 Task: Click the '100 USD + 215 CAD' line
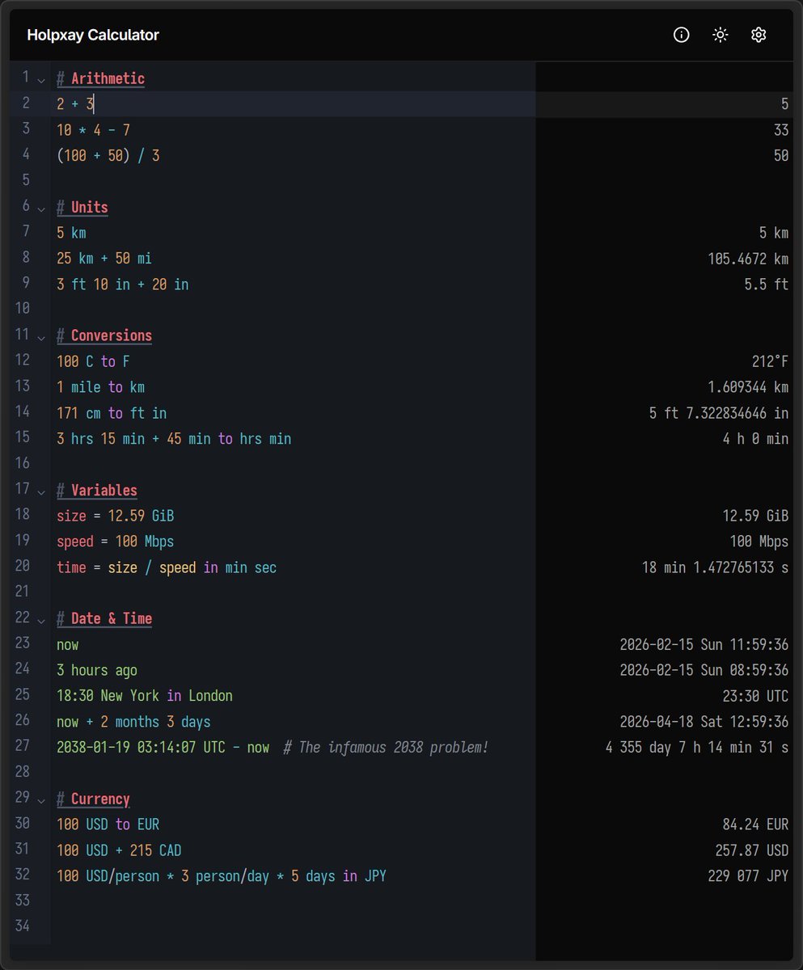[119, 850]
